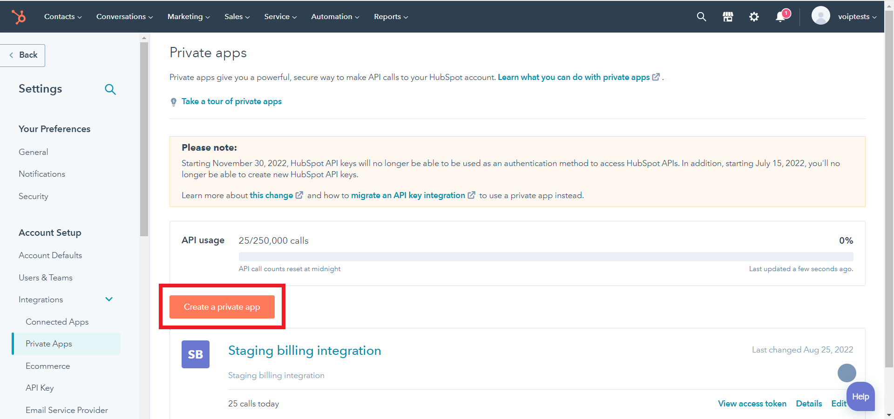Click the 'Your Preferences' section heading

(54, 129)
